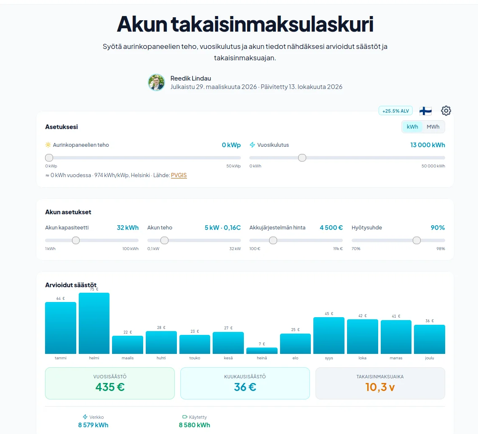Open the settings gear icon
This screenshot has width=478, height=434.
(446, 111)
